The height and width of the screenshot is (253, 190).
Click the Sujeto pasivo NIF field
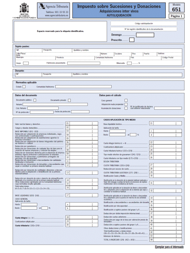[29, 51]
